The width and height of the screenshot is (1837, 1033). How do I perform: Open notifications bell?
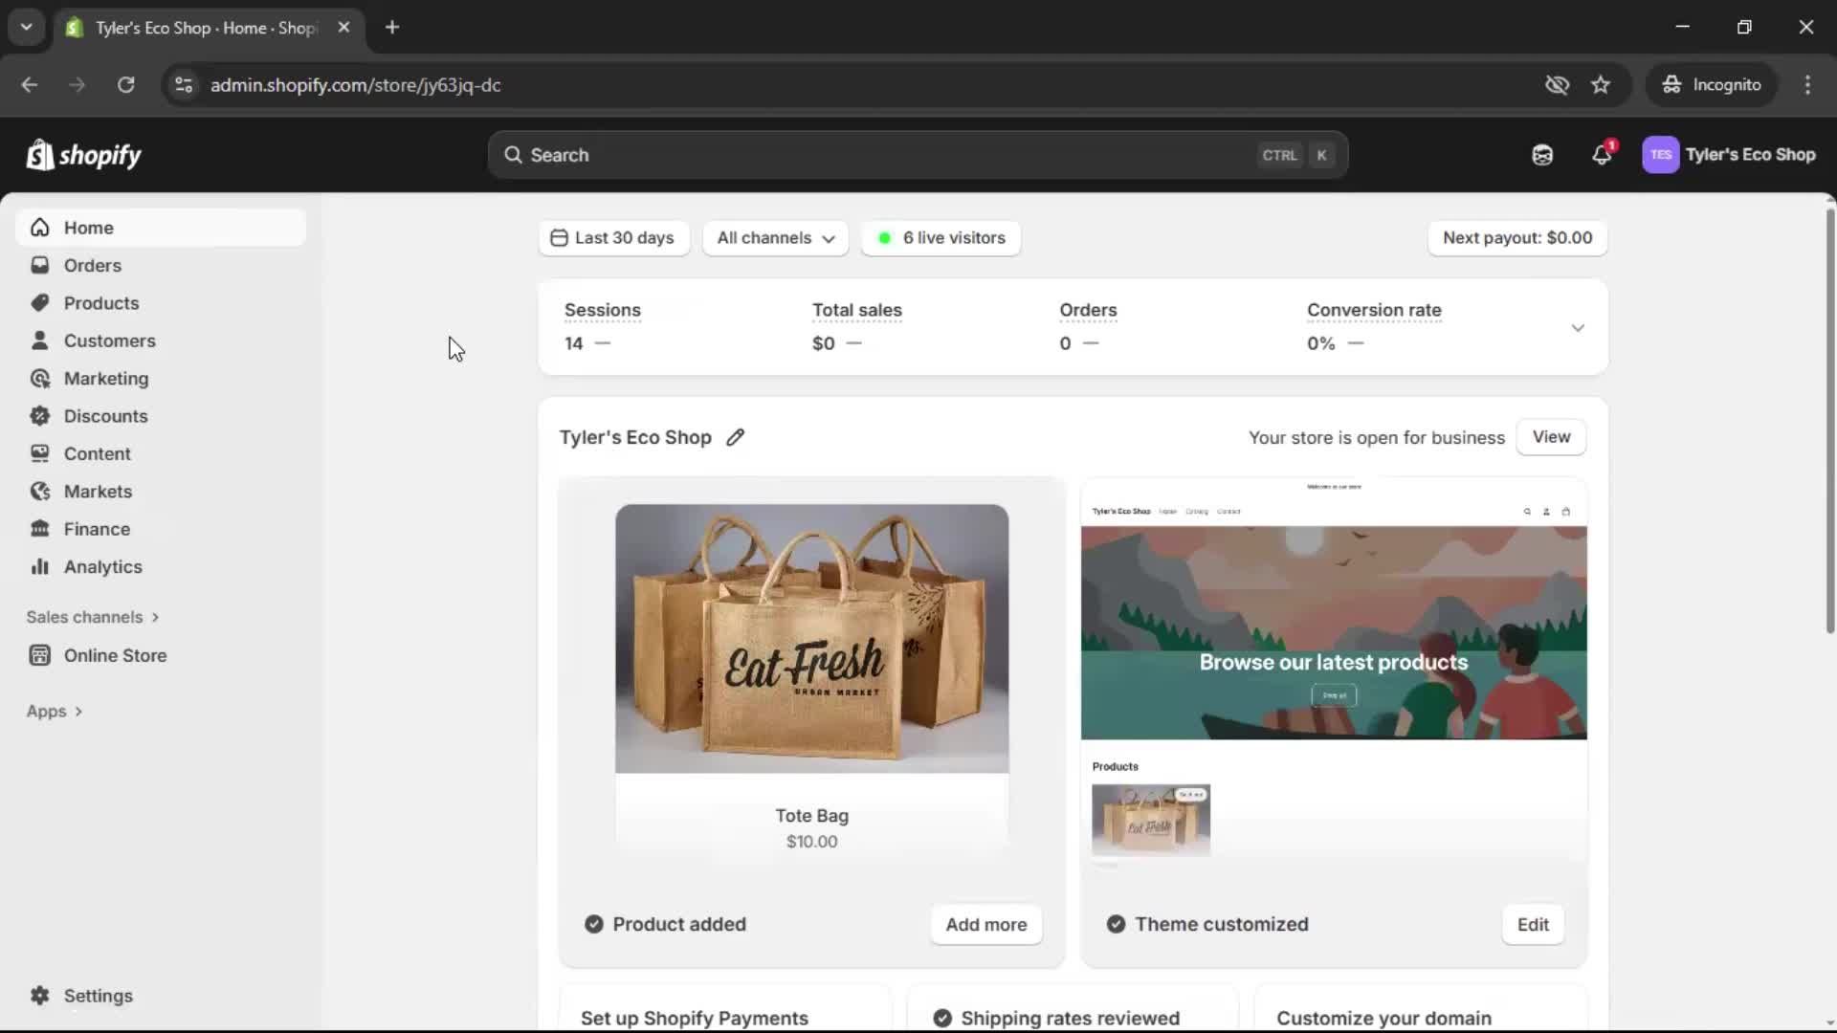coord(1602,155)
